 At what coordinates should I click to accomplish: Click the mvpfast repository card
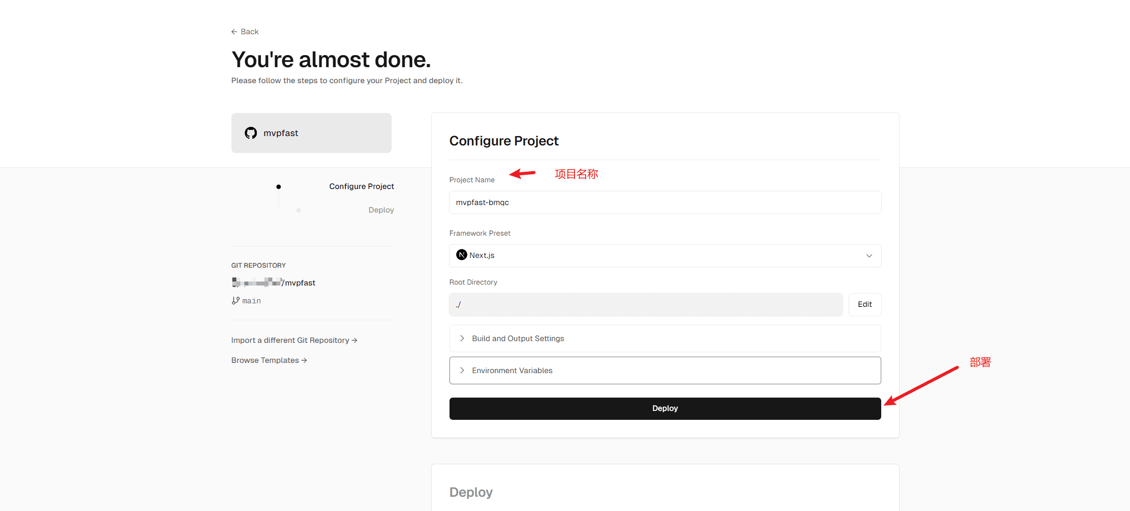pyautogui.click(x=311, y=133)
